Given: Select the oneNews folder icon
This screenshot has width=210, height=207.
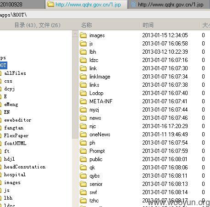Looking at the screenshot, I should [83, 134].
